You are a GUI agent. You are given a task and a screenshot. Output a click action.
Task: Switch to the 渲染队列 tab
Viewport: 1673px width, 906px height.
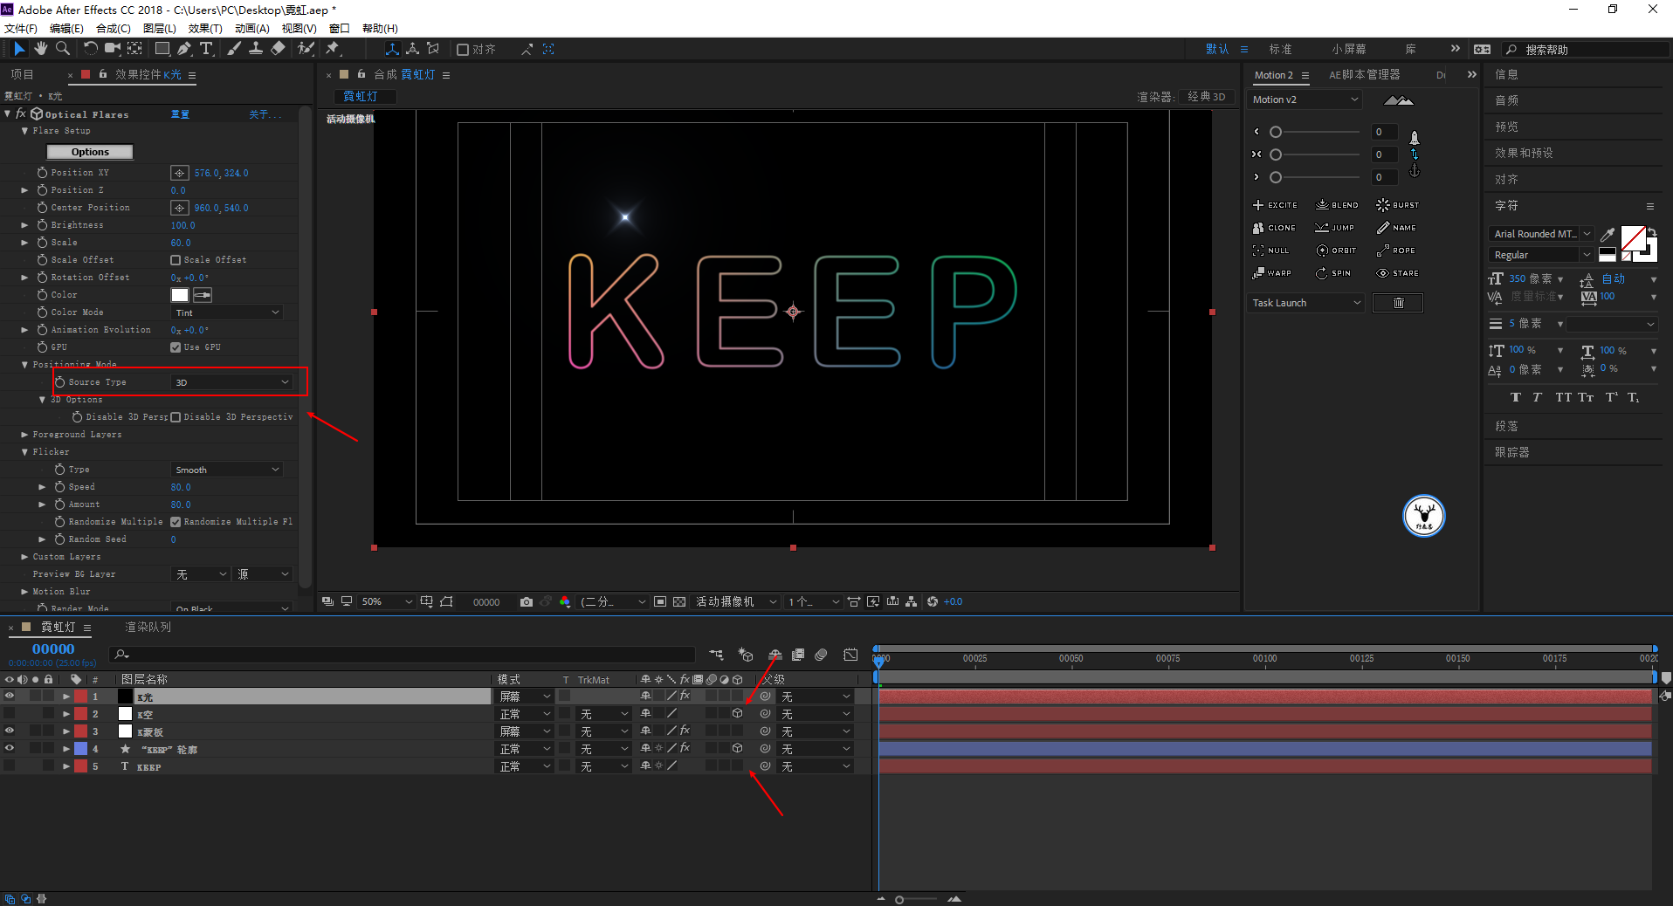[x=148, y=627]
